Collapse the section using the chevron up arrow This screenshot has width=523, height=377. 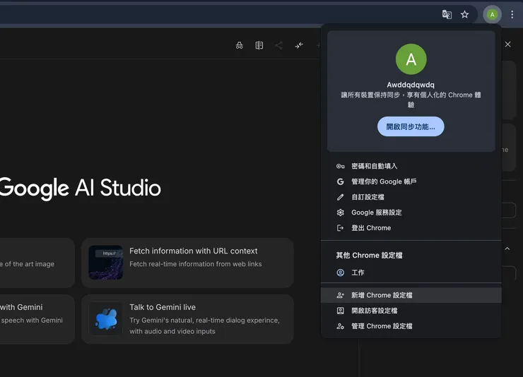(507, 249)
